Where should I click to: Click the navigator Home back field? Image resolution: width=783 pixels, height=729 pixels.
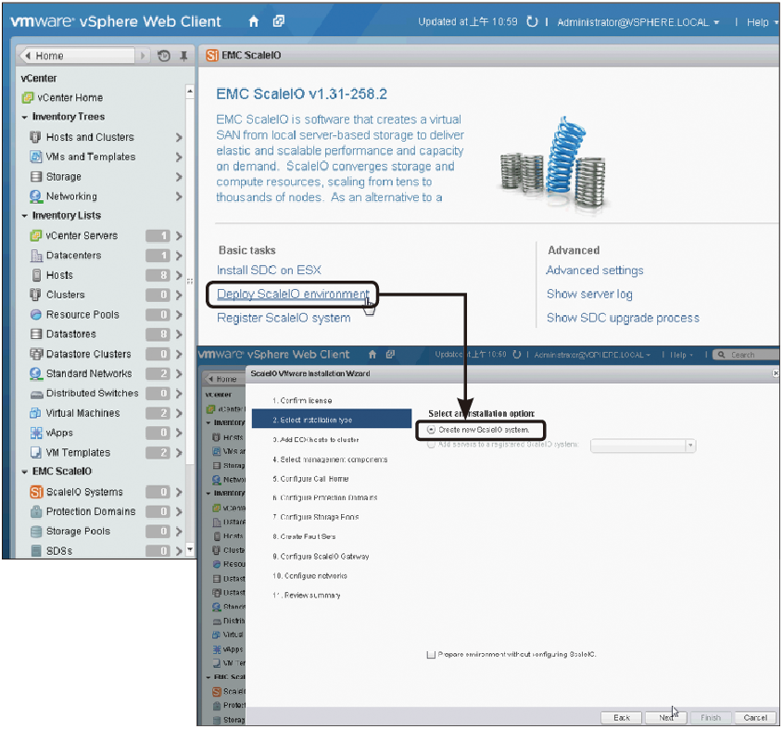click(x=78, y=56)
